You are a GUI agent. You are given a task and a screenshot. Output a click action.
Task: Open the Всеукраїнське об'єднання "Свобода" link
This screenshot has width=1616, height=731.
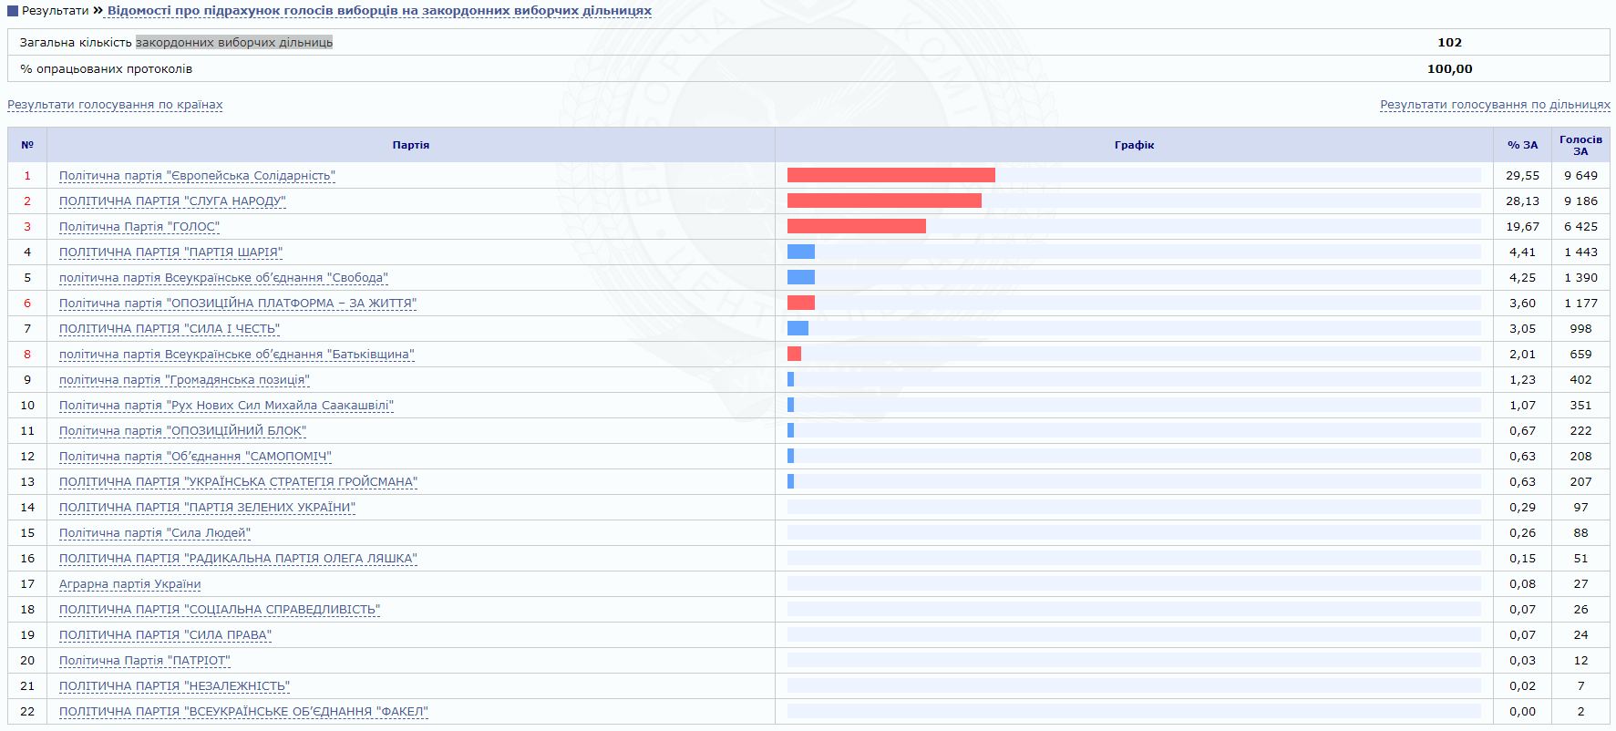tap(223, 278)
